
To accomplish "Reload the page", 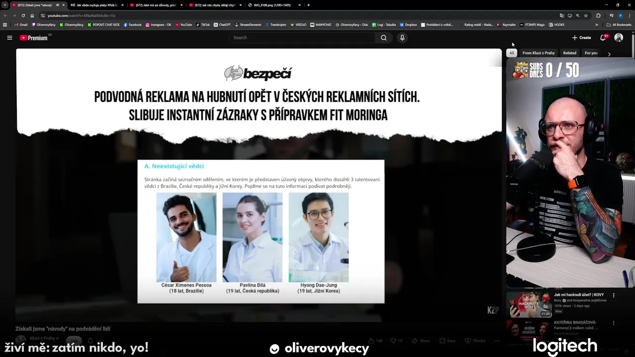I will [23, 15].
